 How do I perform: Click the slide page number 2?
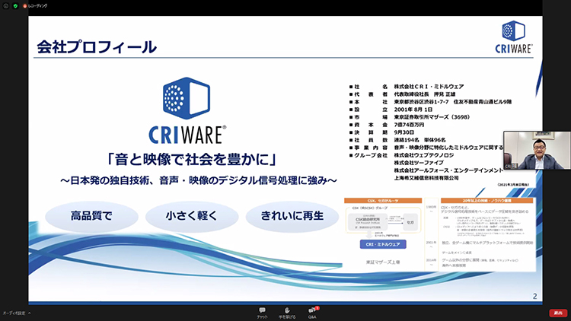point(534,296)
